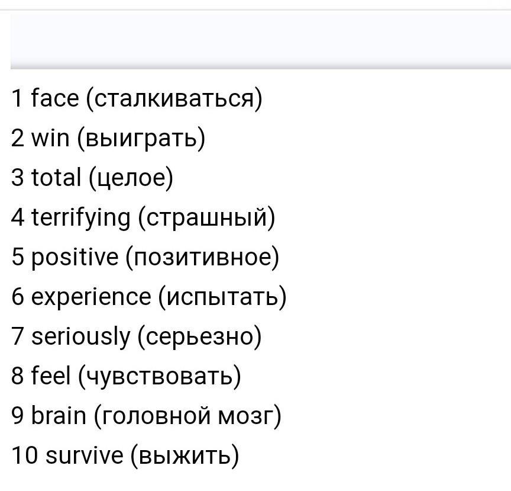Select the translation "целое"
This screenshot has height=491, width=511.
(x=131, y=179)
